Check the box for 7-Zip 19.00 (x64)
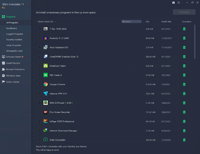This screenshot has height=154, width=200. (x=40, y=29)
